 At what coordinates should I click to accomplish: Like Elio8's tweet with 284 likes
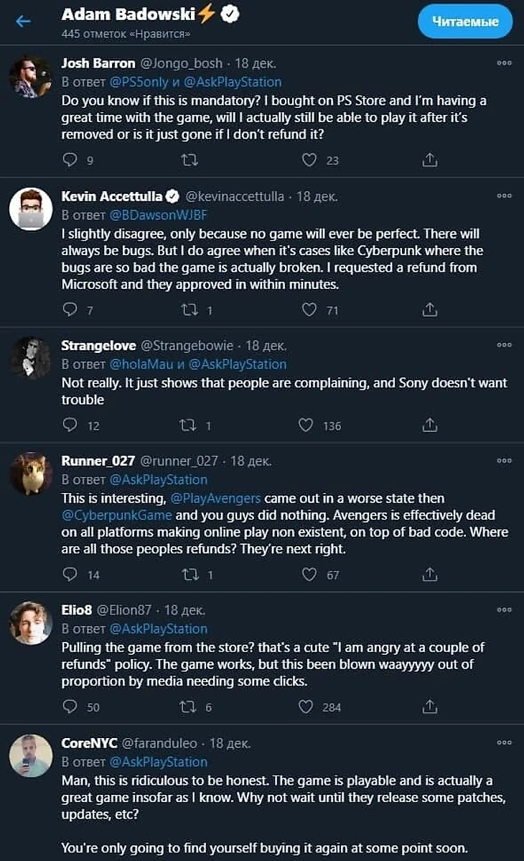307,706
